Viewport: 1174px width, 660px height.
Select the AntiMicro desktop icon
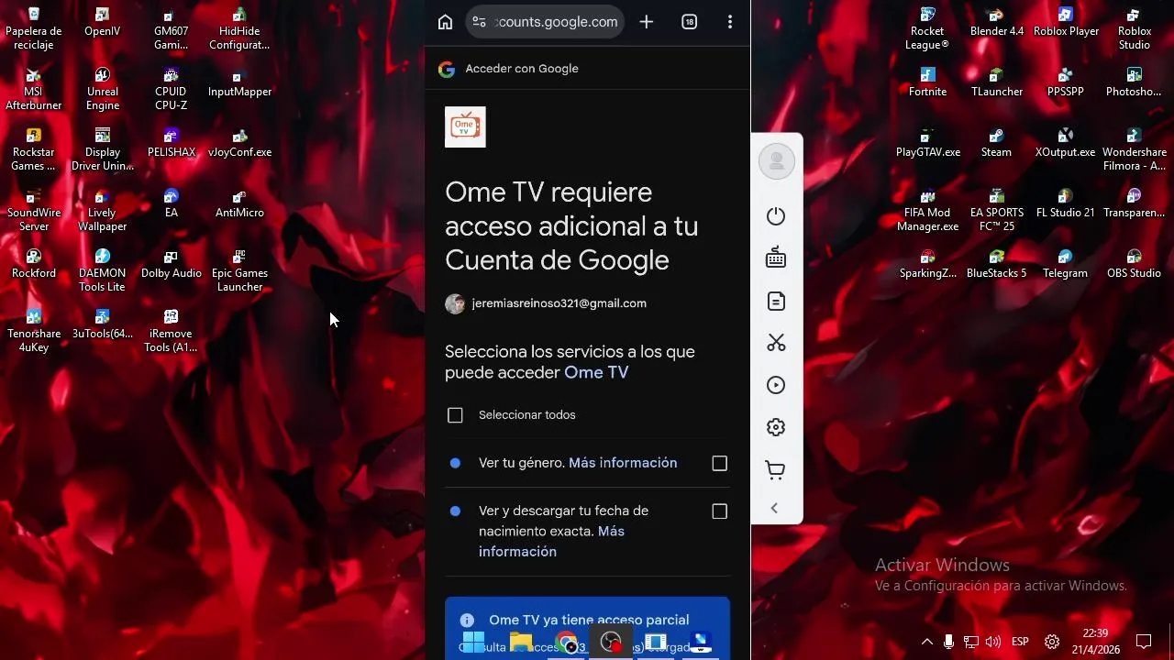[239, 203]
